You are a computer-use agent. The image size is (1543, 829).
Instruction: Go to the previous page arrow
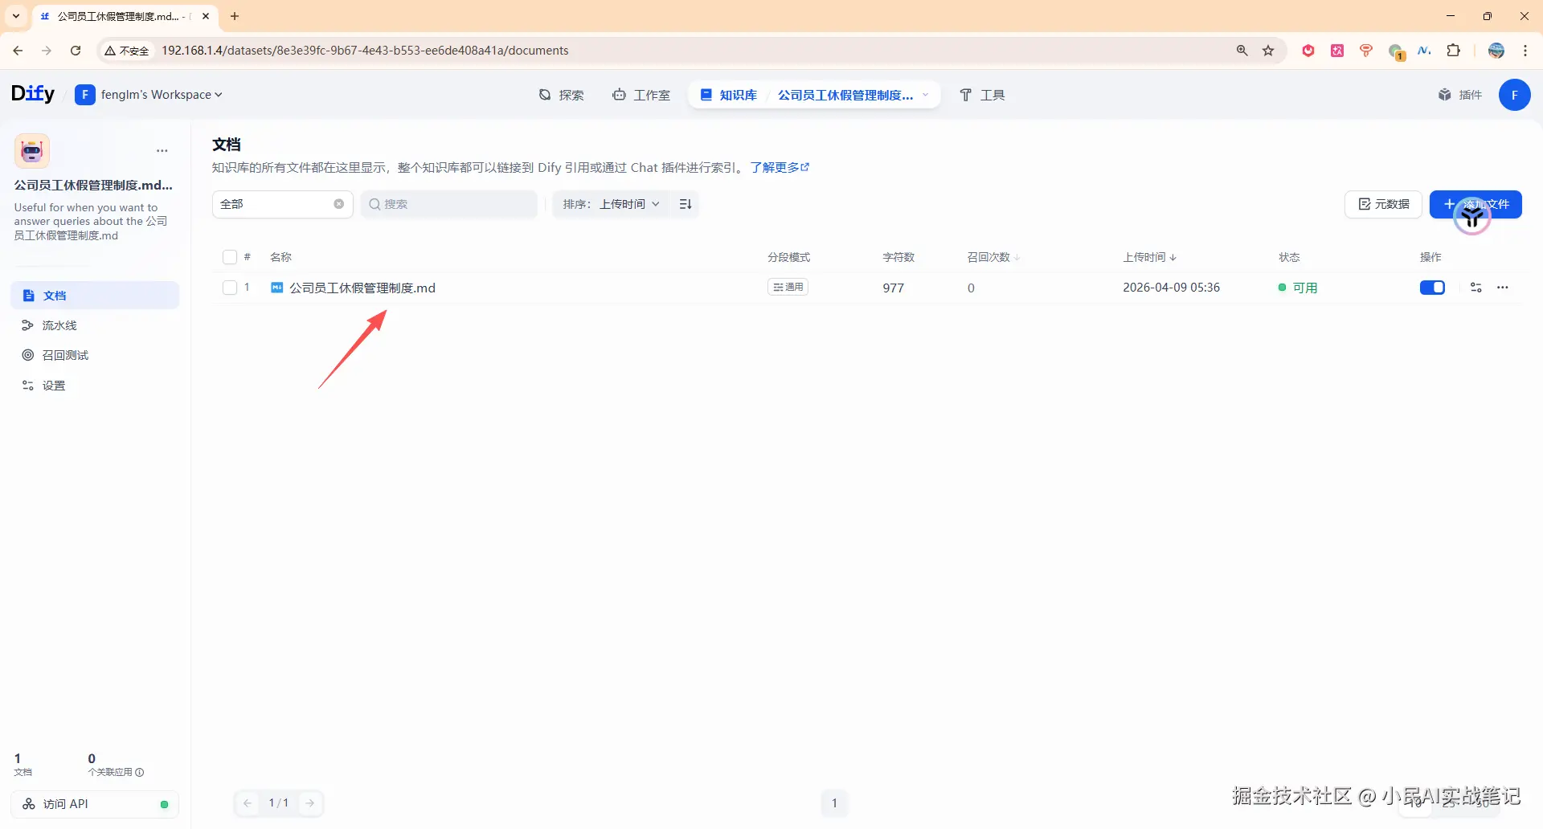click(x=248, y=803)
